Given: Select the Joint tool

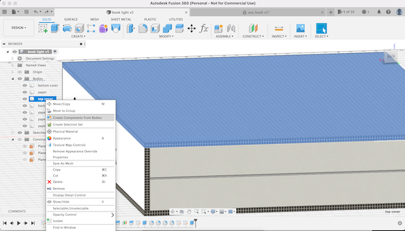Looking at the screenshot, I should coord(231,28).
